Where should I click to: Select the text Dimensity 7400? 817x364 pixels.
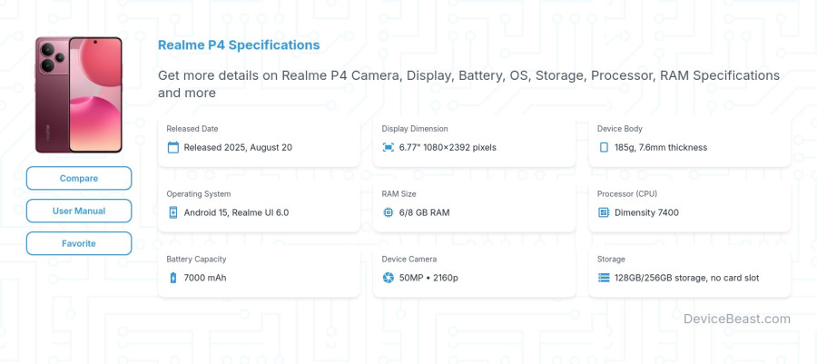pos(646,212)
